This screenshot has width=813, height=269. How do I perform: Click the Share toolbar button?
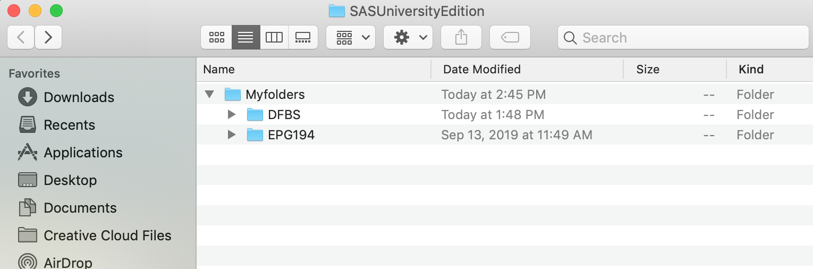tap(461, 37)
